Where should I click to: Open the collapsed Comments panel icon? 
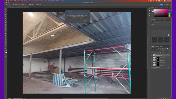point(149,10)
